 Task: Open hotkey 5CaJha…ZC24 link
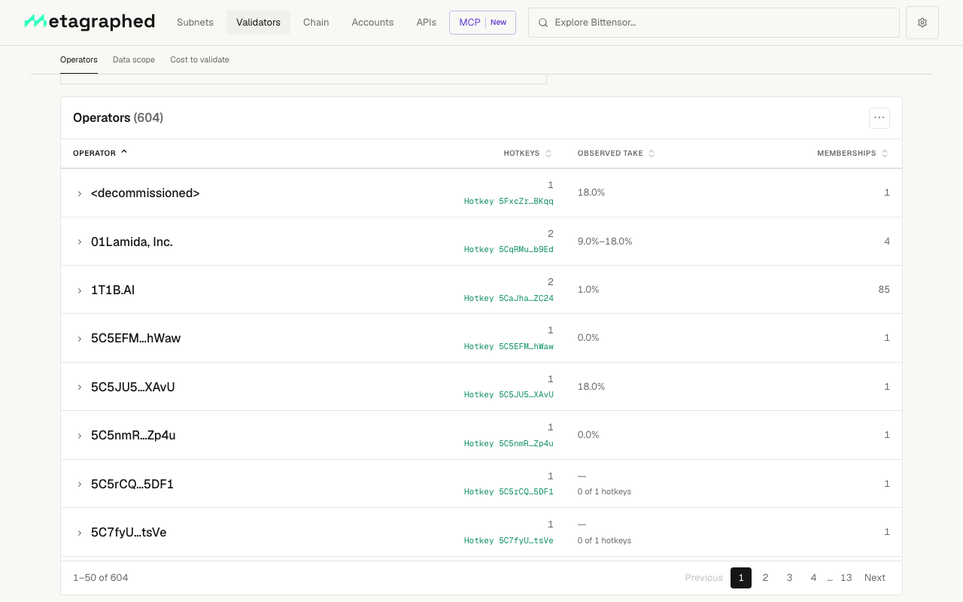509,298
